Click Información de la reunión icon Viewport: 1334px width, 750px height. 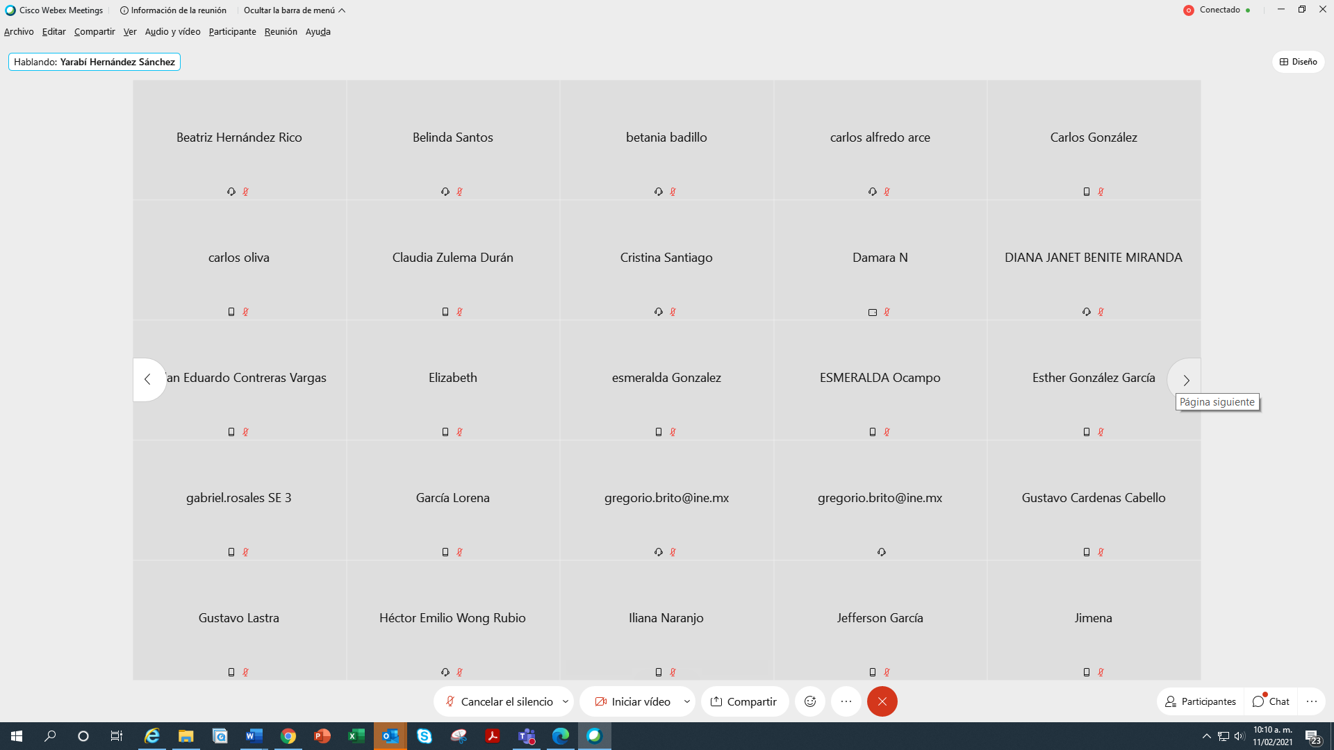(x=124, y=10)
